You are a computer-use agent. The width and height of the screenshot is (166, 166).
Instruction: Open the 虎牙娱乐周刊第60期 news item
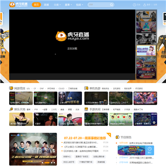tap(81, 142)
